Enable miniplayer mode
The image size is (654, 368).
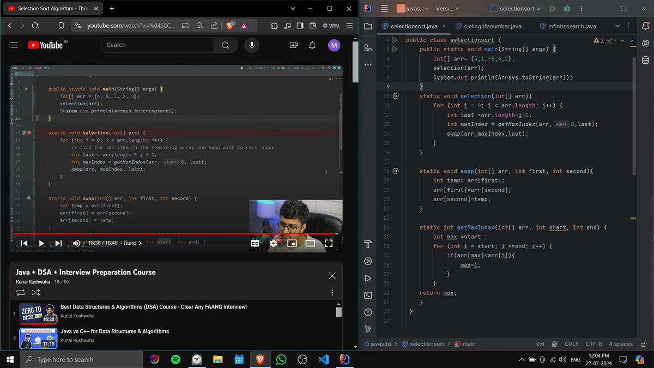point(292,243)
